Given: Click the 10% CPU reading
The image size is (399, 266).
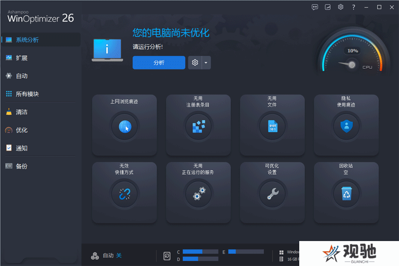Looking at the screenshot, I should tap(353, 51).
